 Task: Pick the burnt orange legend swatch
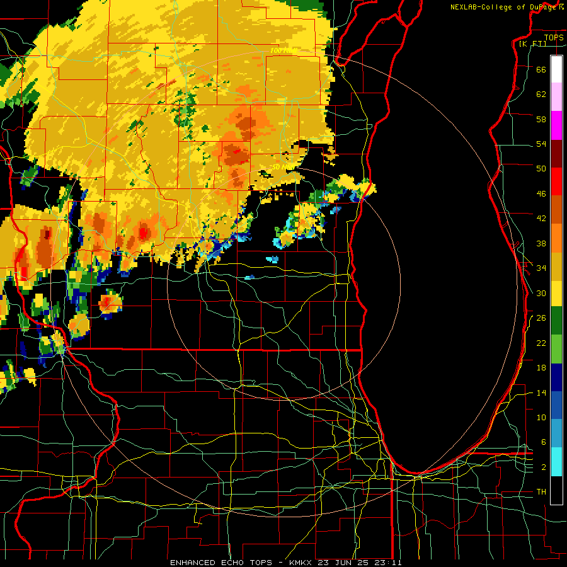[556, 209]
